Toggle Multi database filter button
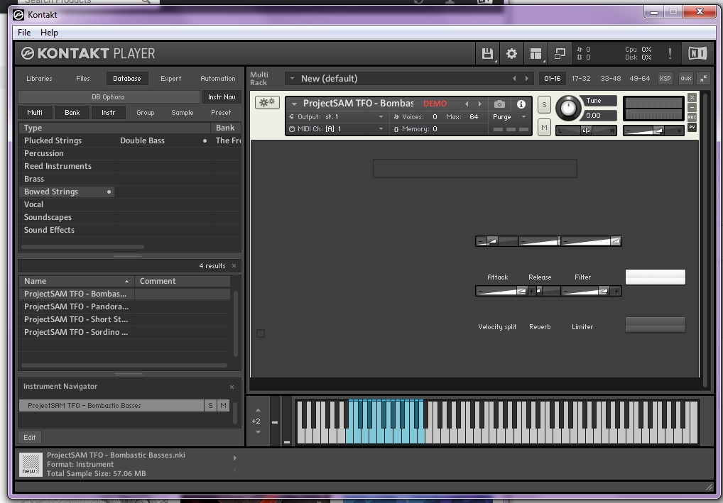The width and height of the screenshot is (723, 503). pos(35,112)
